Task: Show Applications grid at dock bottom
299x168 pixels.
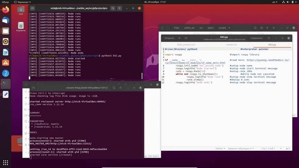Action: click(x=6, y=162)
